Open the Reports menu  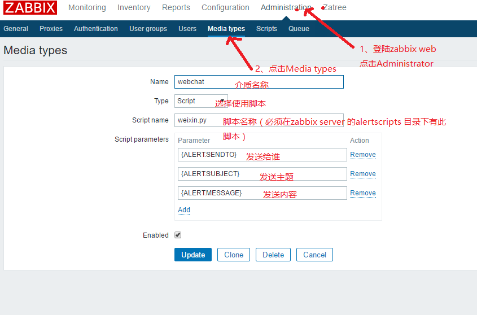click(176, 7)
